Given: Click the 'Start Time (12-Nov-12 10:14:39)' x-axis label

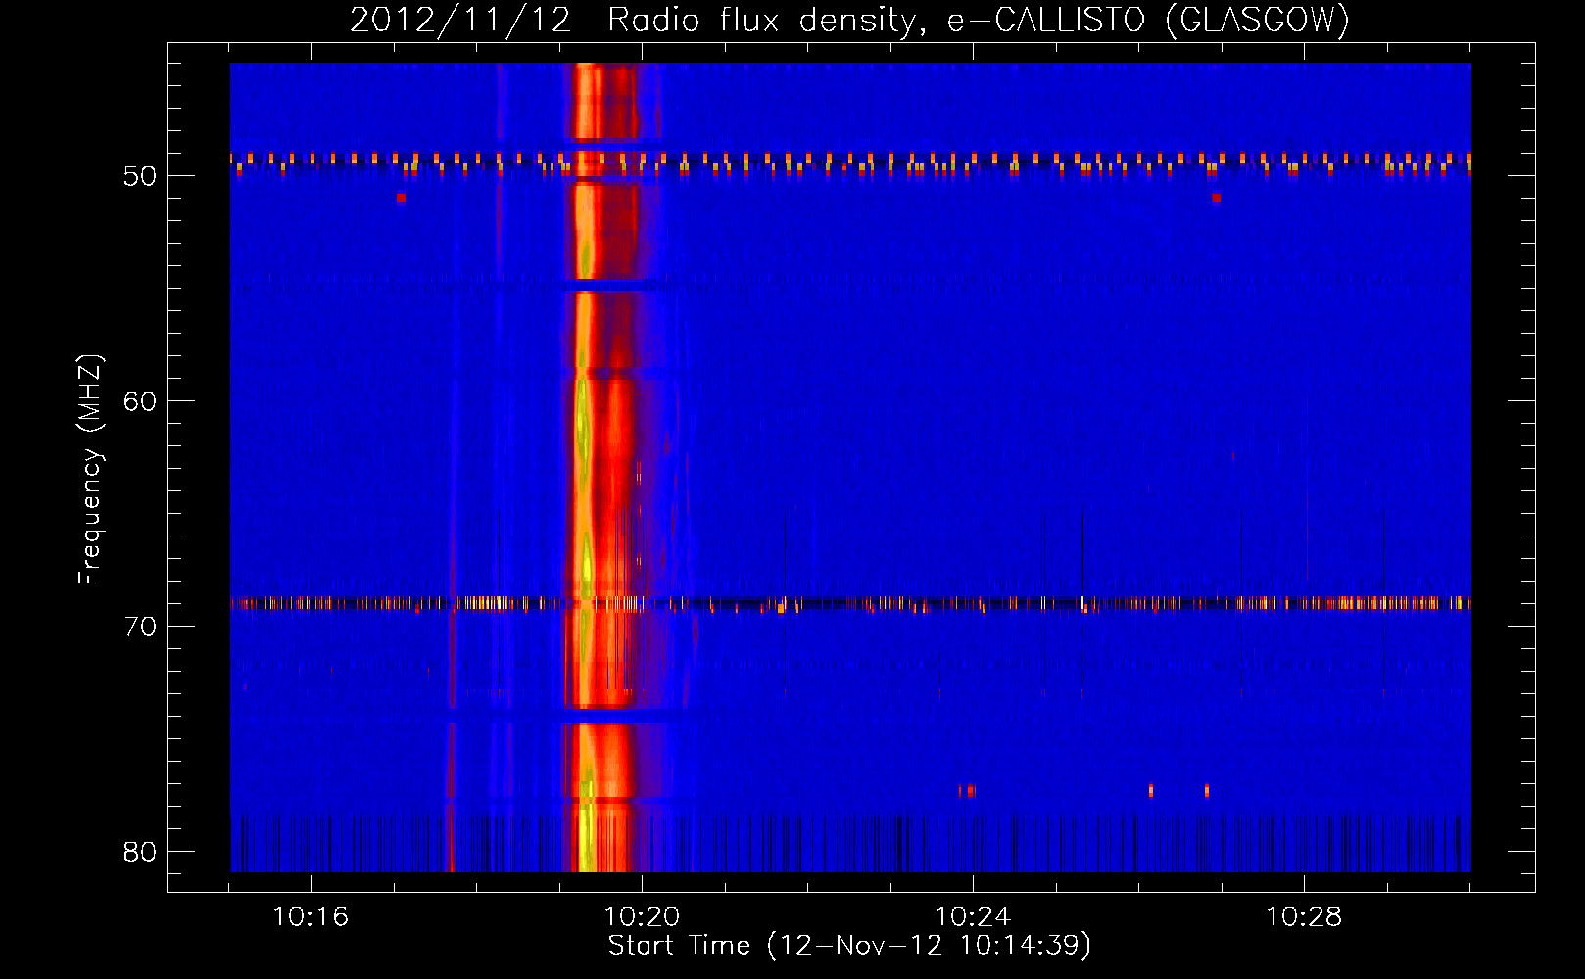Looking at the screenshot, I should pyautogui.click(x=849, y=946).
